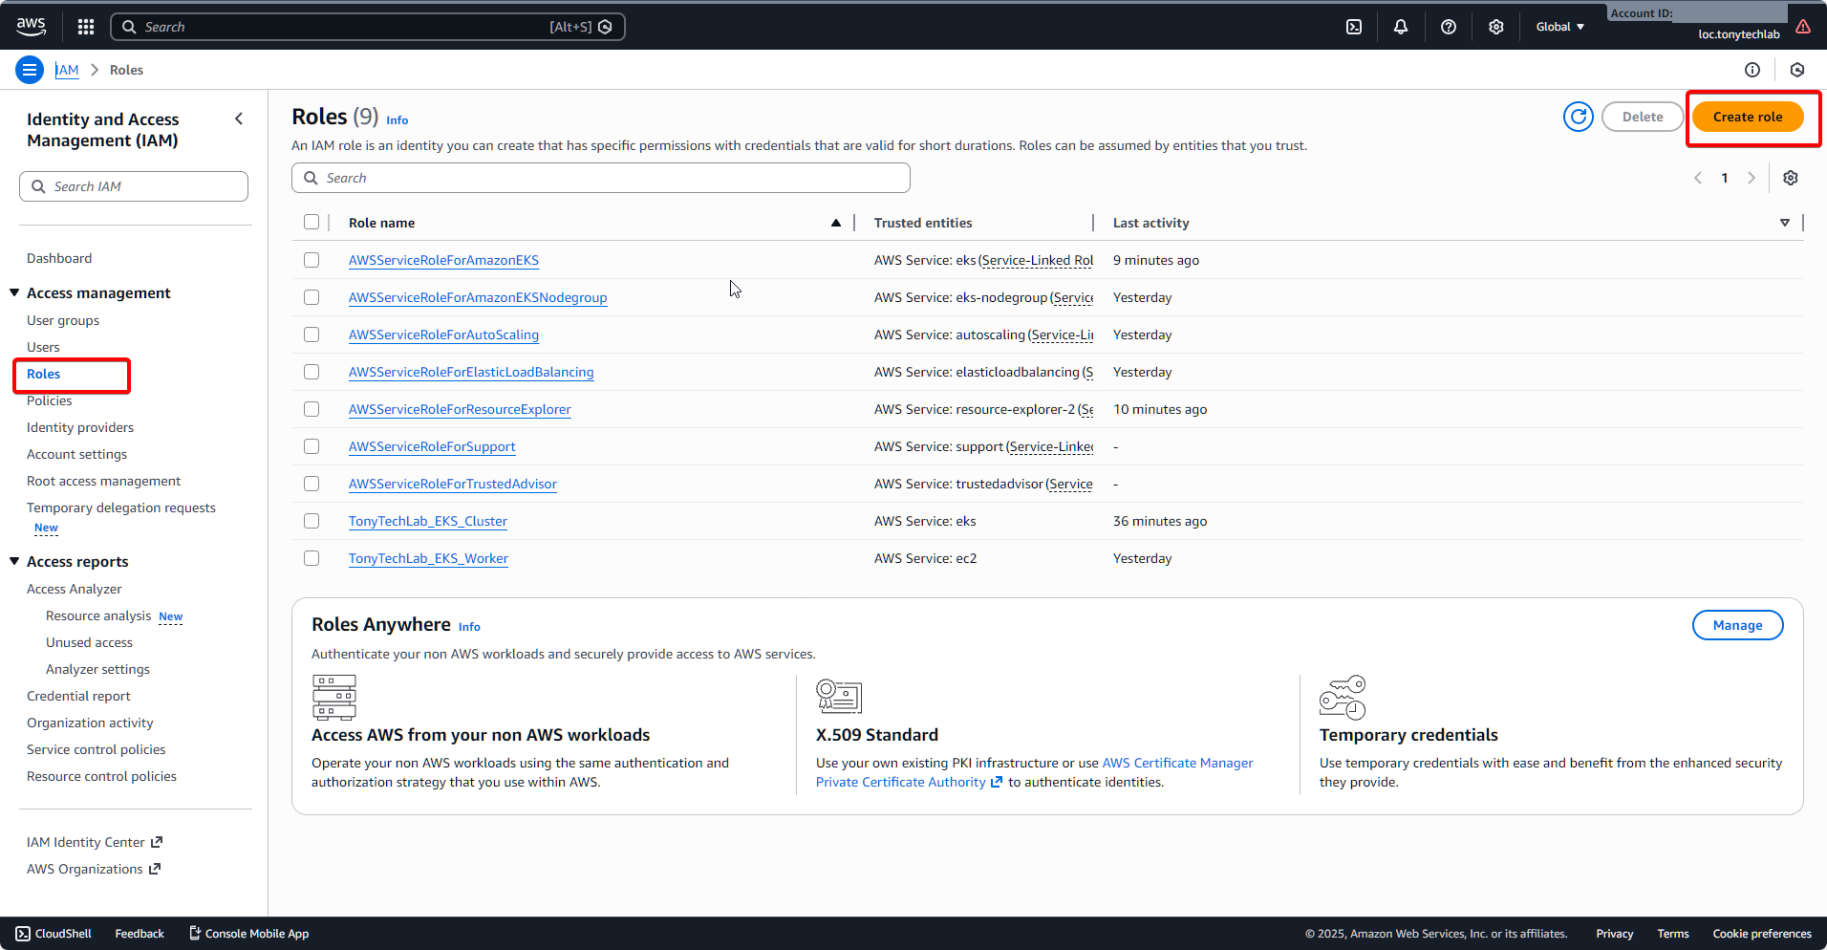The image size is (1827, 950).
Task: Sort by the Role name column header
Action: (382, 223)
